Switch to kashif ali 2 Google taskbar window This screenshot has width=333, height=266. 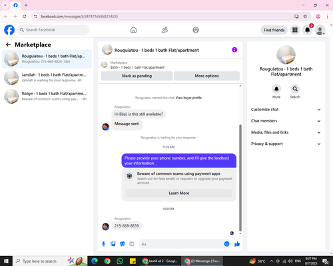click(x=161, y=261)
